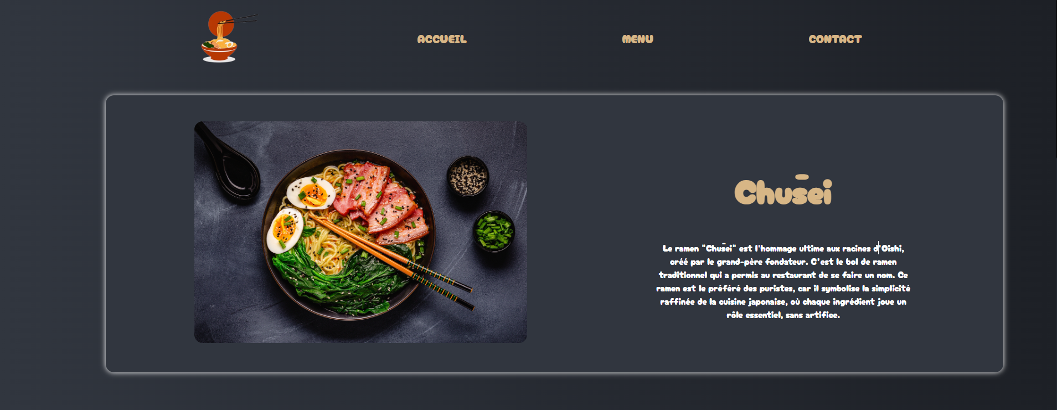Open the CONTACT navigation link
Screen dimensions: 1057x410
tap(835, 39)
